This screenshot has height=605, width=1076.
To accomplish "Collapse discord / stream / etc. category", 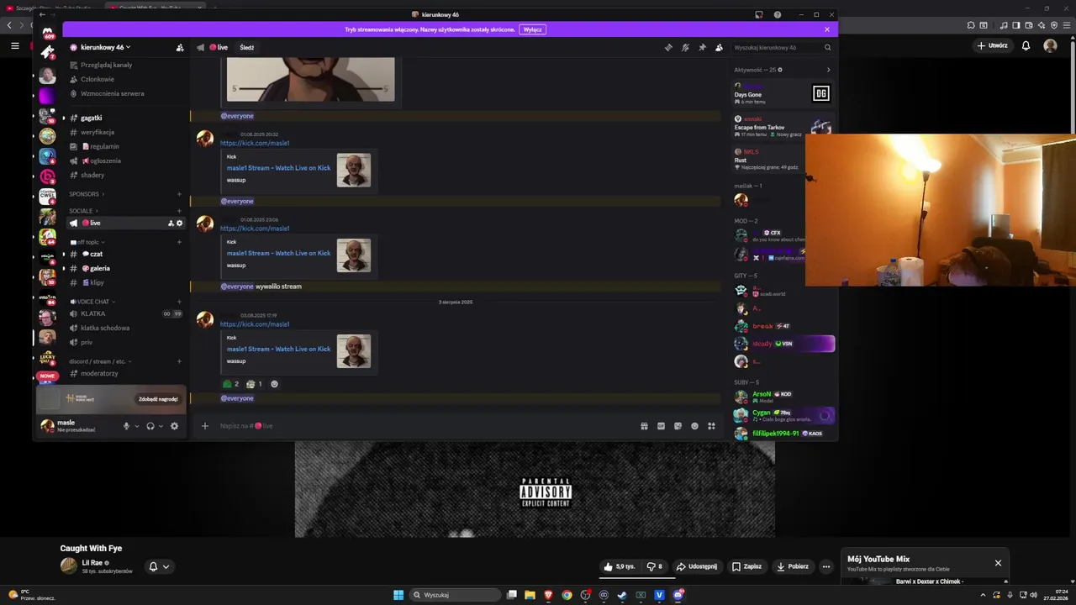I will pos(99,361).
